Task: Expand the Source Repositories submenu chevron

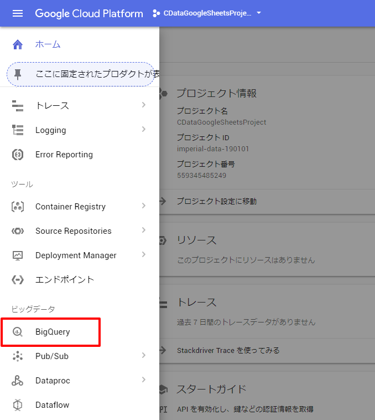Action: [144, 230]
